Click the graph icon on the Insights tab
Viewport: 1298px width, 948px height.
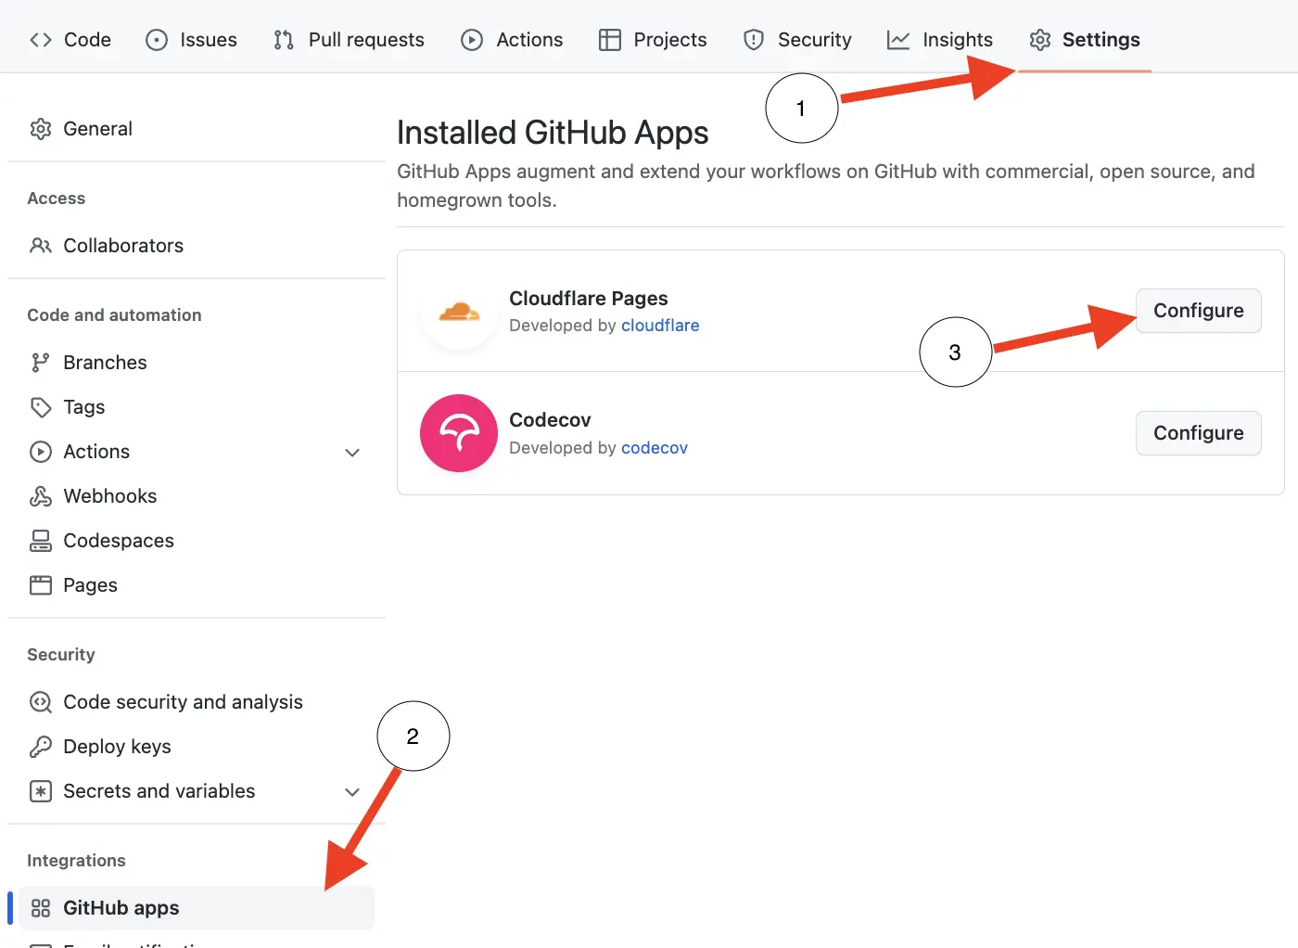point(897,39)
